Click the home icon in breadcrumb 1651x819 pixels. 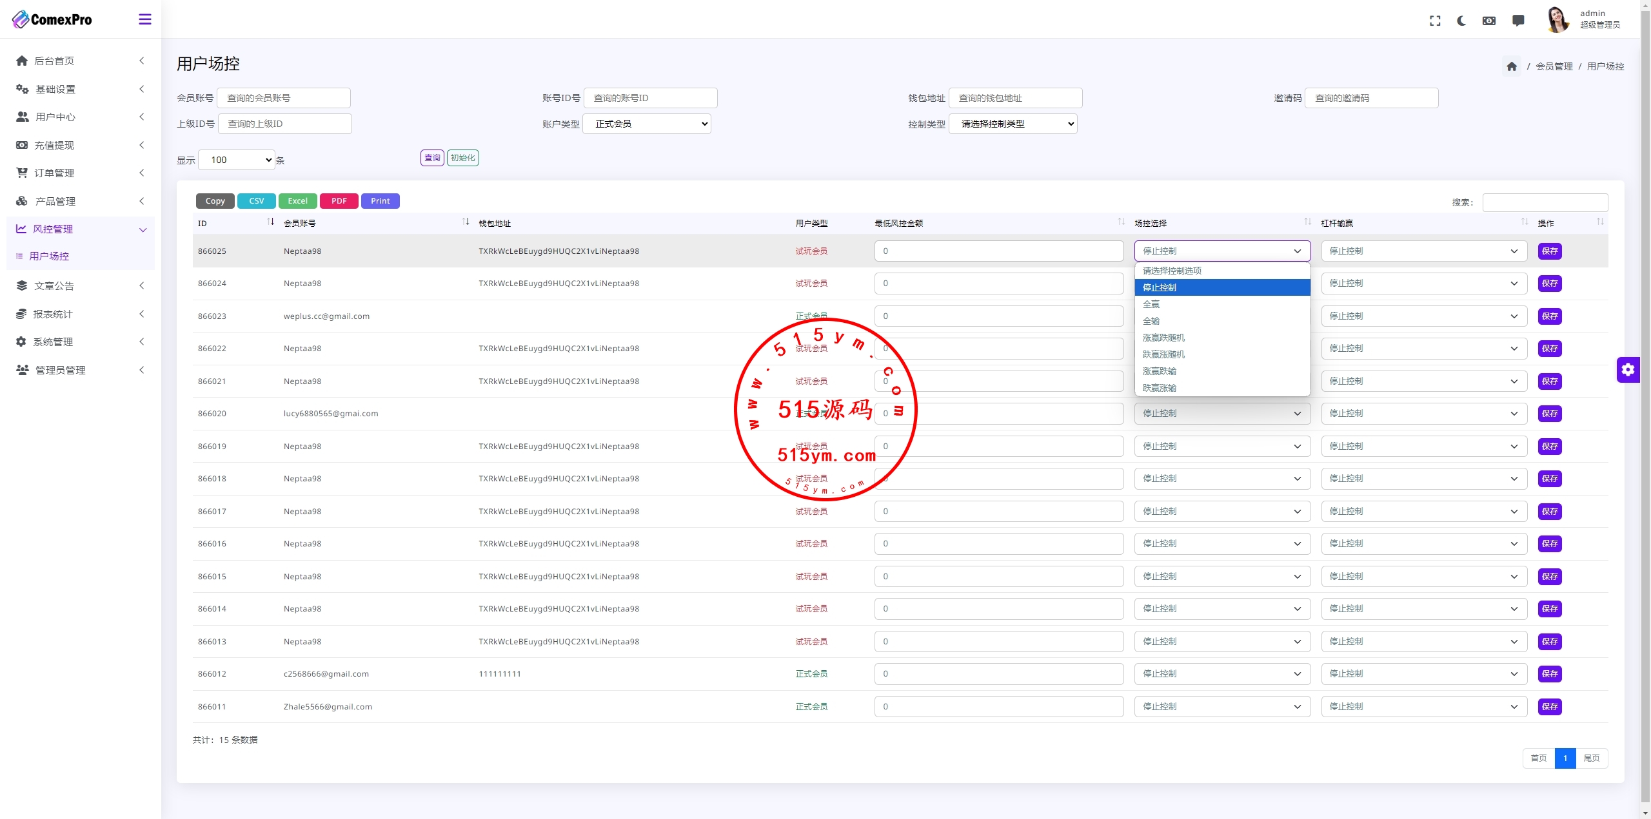tap(1512, 66)
